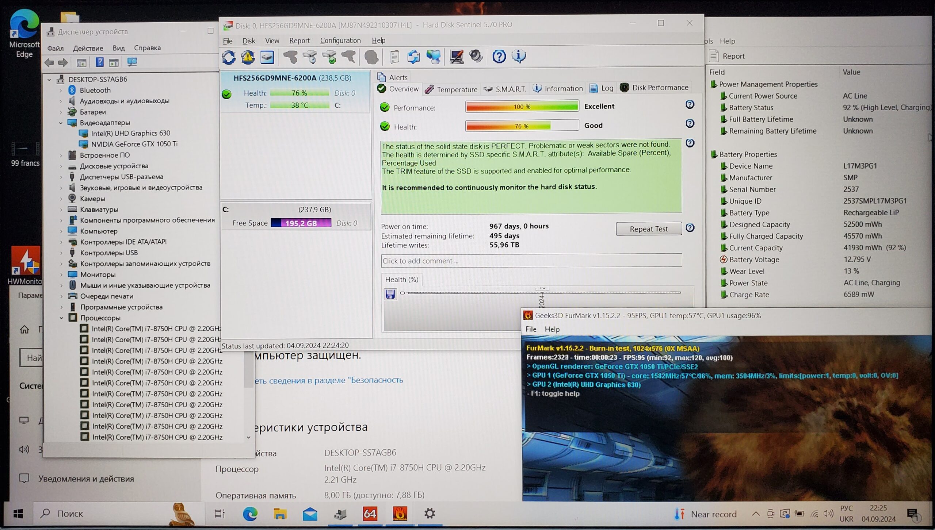Expand the Bluetooth device category
The image size is (935, 530).
point(61,90)
